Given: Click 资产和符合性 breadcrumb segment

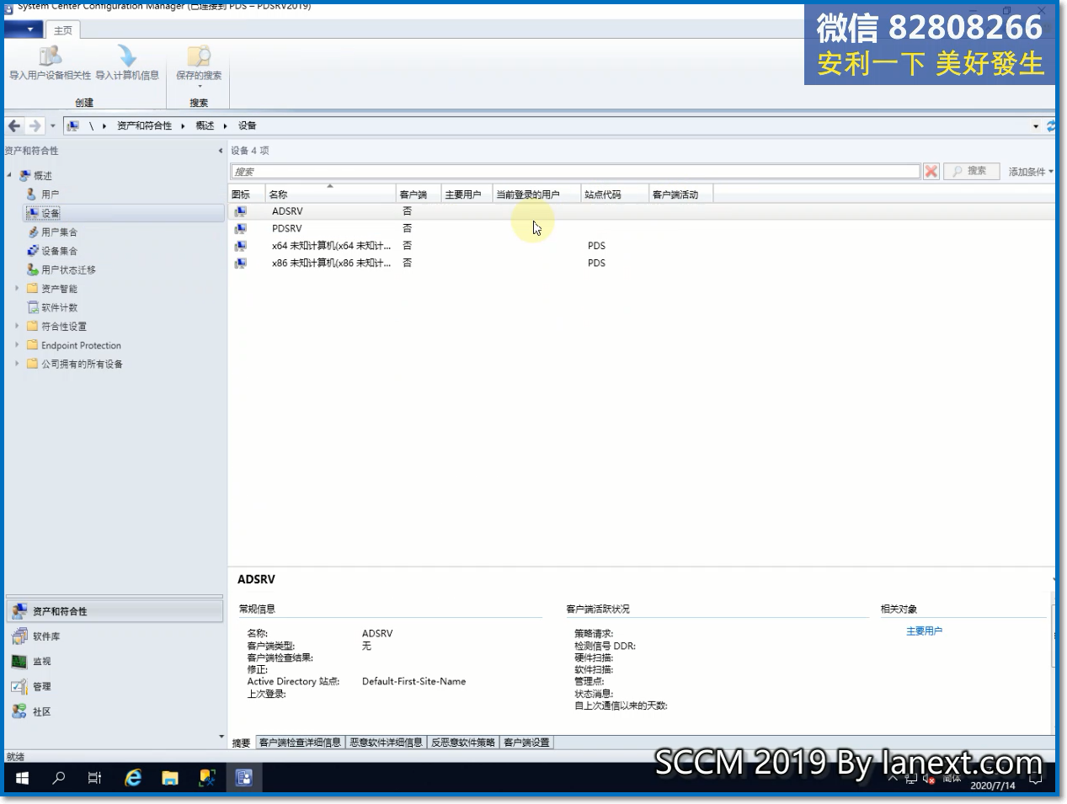Looking at the screenshot, I should (144, 126).
